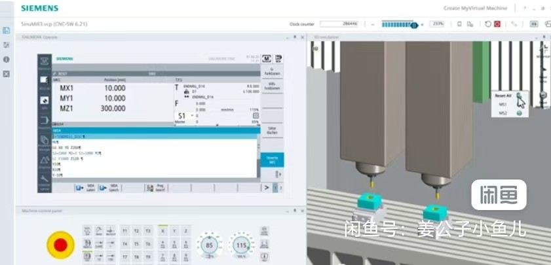Select the Z axis key
Viewport: 551px width, 265px height.
coord(186,232)
